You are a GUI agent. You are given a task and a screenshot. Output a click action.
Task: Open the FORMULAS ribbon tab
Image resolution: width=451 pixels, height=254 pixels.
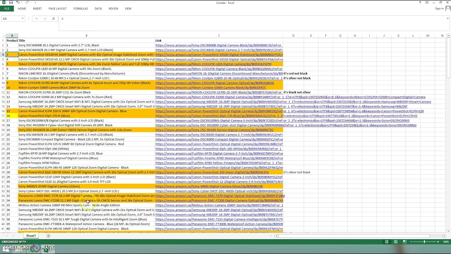pos(81,8)
